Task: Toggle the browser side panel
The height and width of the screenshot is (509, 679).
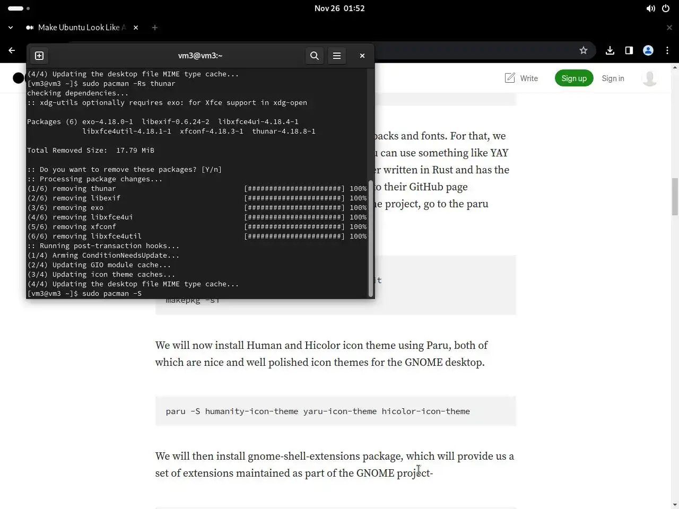Action: click(x=629, y=50)
